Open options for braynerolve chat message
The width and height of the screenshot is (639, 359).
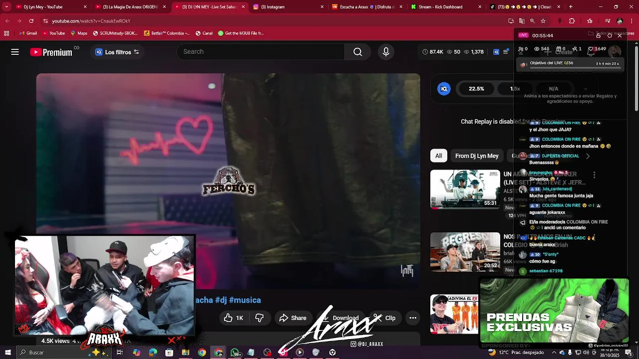pos(594,175)
